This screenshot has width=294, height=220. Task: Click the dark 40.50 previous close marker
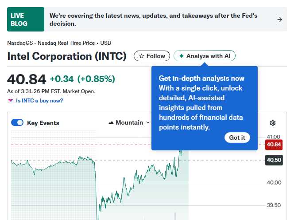[274, 160]
